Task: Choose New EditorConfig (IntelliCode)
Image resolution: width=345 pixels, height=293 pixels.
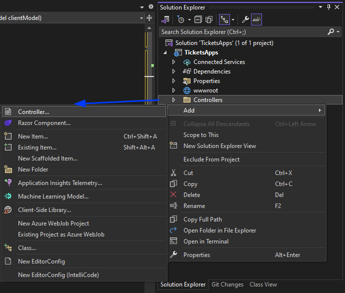Action: (84, 274)
